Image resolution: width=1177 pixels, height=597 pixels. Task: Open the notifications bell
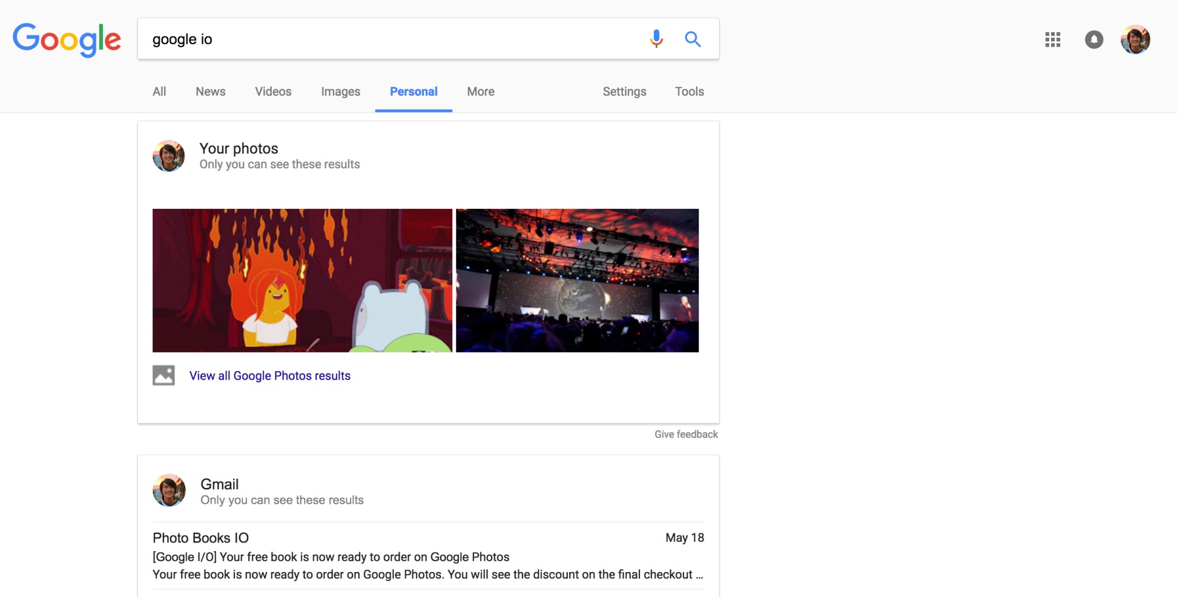click(x=1093, y=40)
